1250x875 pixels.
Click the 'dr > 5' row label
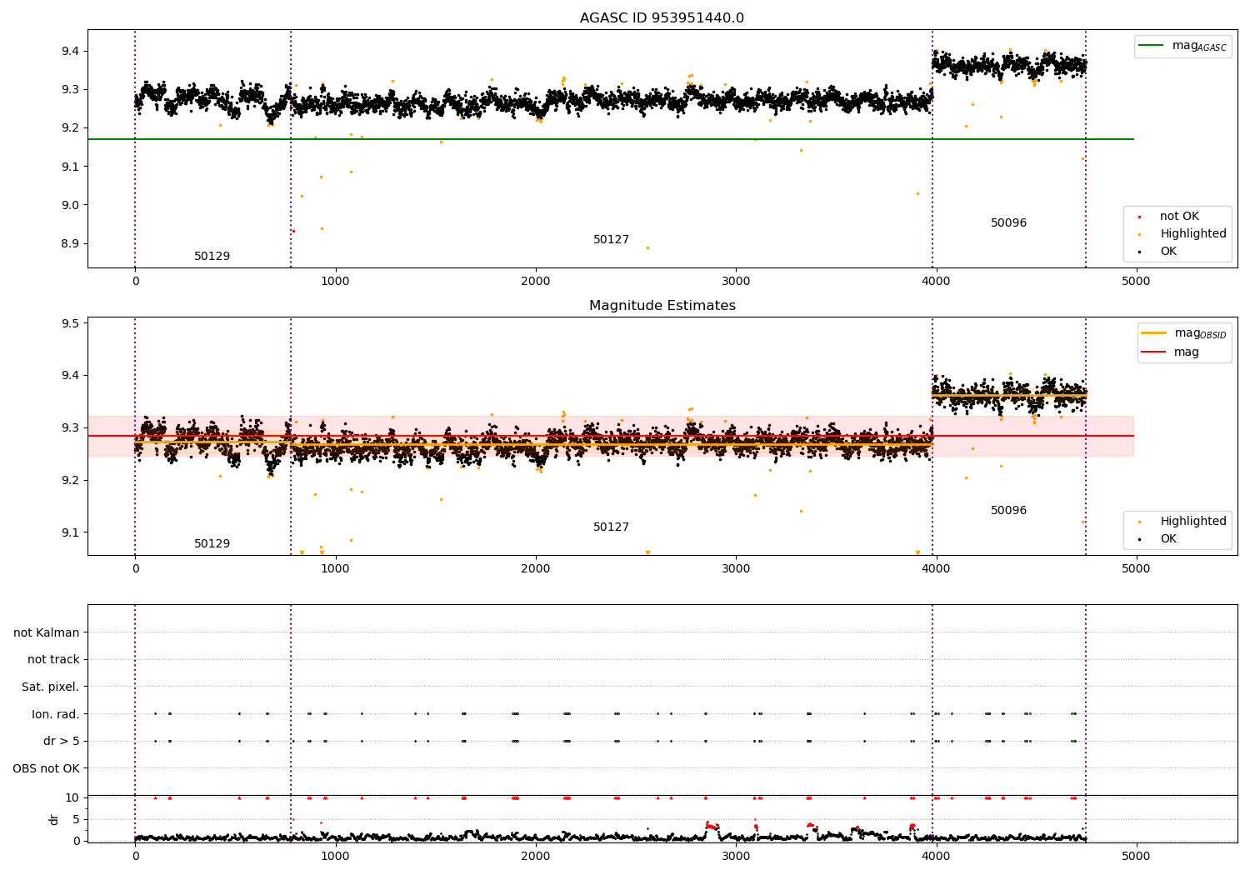62,742
